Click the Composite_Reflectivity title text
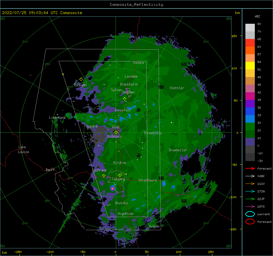The height and width of the screenshot is (256, 273). [136, 5]
